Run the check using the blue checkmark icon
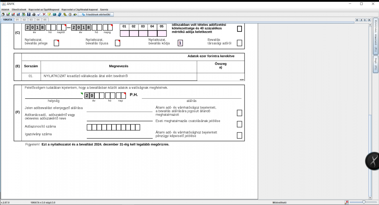 click(x=39, y=15)
